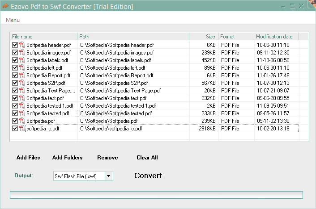Maximize the Ezovo converter window

292,6
